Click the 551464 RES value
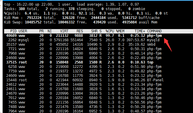Viewport: 193px width, 113px height. pyautogui.click(x=77, y=40)
